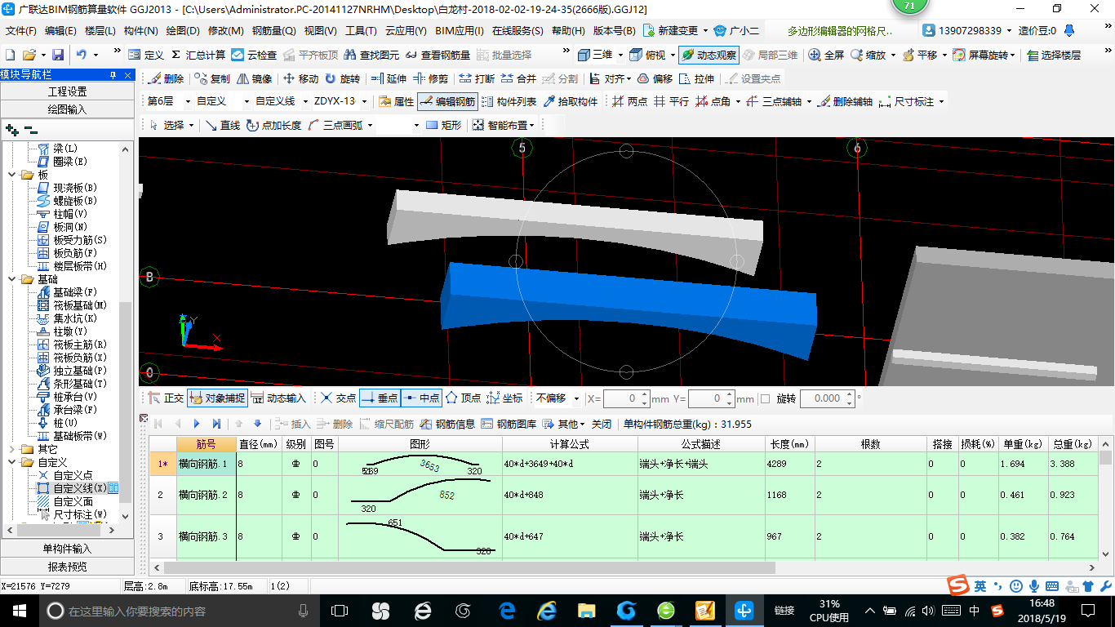
Task: Click the save file icon
Action: pos(58,56)
